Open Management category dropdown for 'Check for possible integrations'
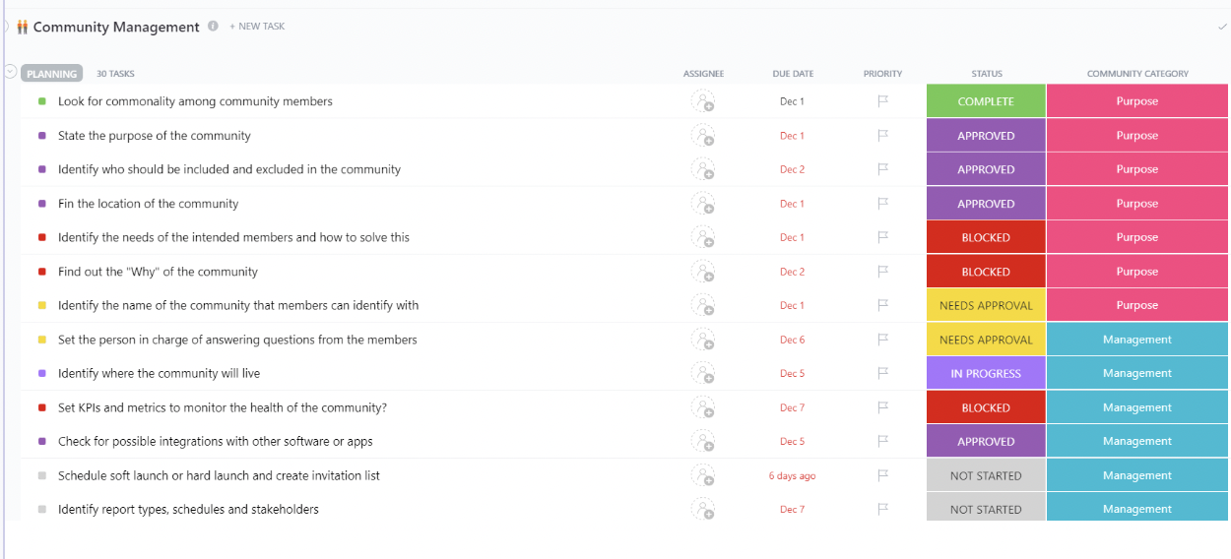1231x559 pixels. 1136,442
